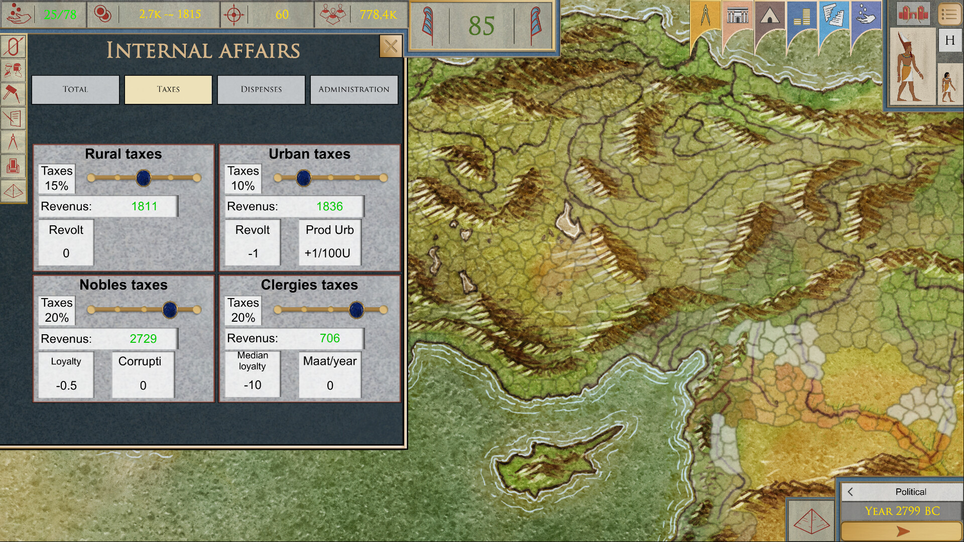The width and height of the screenshot is (964, 542).
Task: Click the city gate icon top right
Action: coord(912,14)
